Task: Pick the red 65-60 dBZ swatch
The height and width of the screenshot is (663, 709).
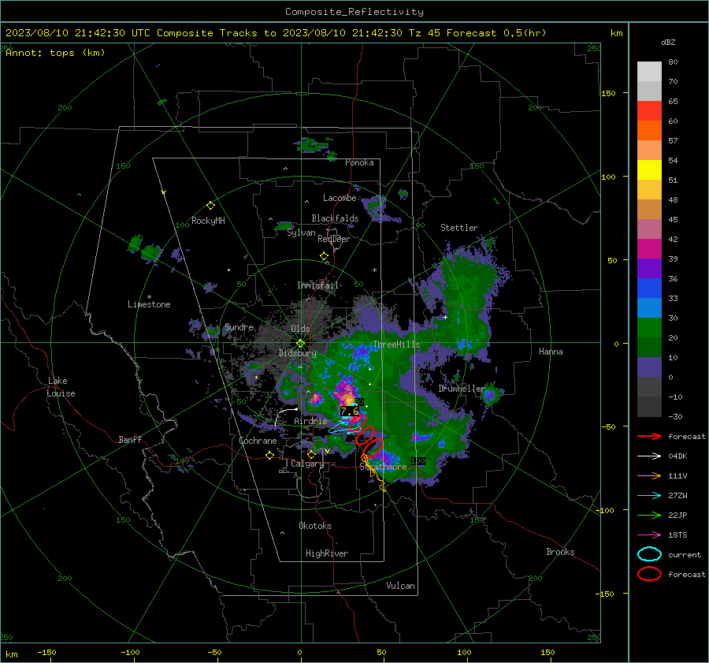Action: click(649, 111)
